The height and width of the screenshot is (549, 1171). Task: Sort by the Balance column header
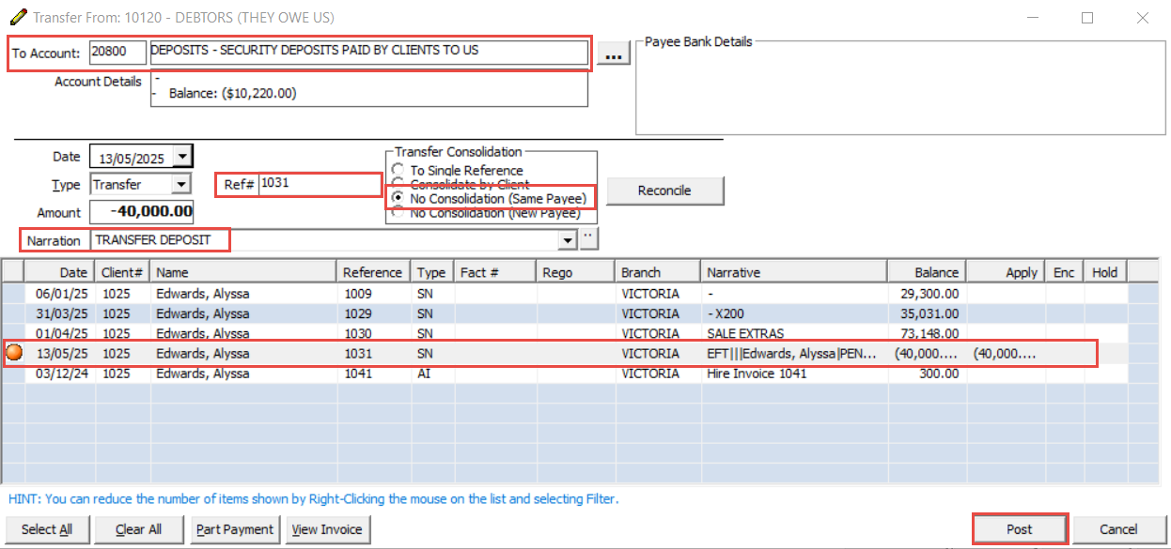[x=927, y=272]
